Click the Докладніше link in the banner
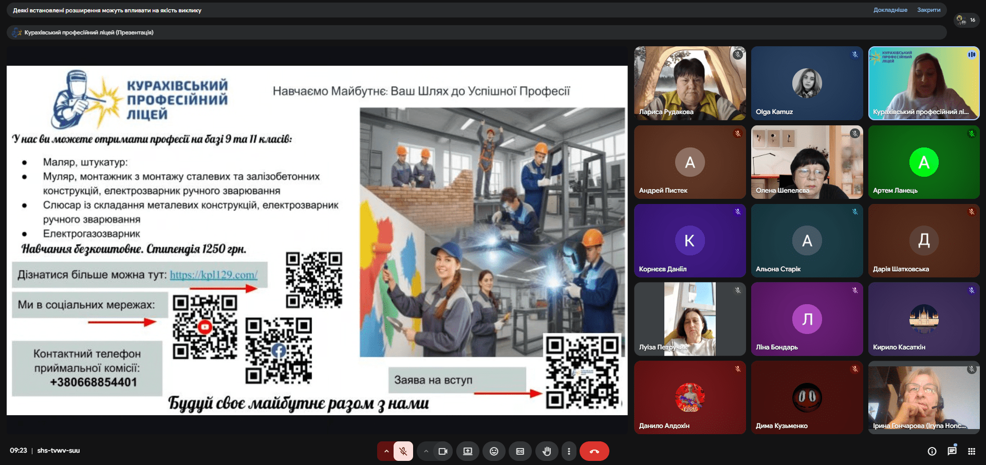This screenshot has height=465, width=986. point(890,10)
